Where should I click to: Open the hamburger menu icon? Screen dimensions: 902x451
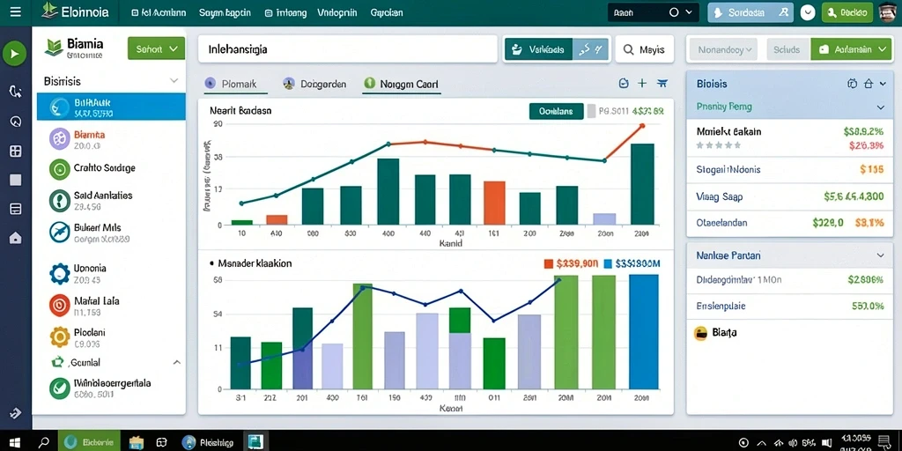(x=16, y=11)
